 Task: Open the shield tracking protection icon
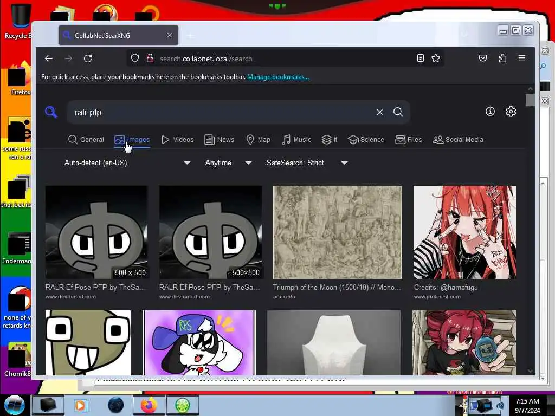tap(135, 58)
